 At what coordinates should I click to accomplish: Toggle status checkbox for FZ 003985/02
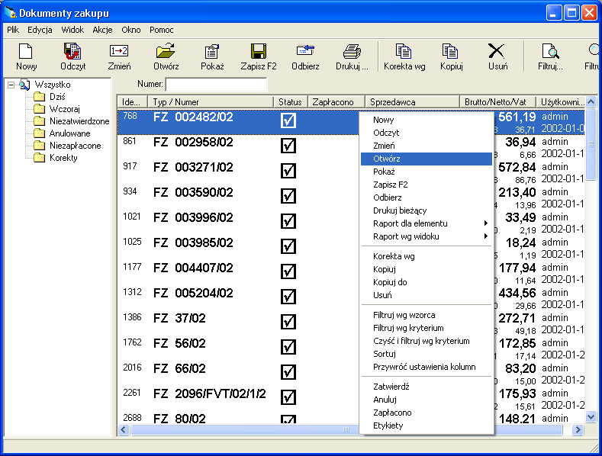coord(288,246)
